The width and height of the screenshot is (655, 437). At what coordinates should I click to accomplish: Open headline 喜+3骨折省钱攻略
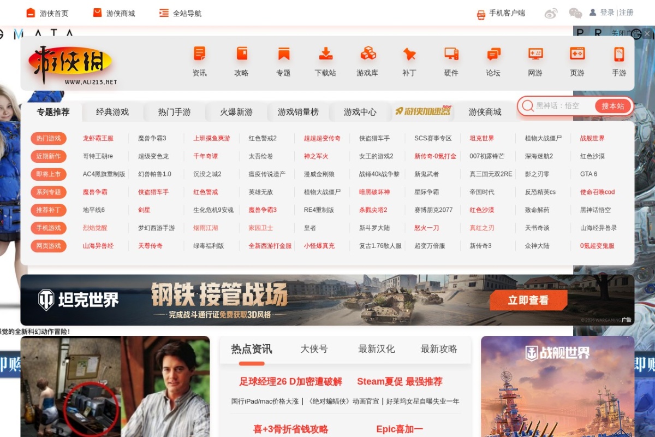tap(290, 429)
